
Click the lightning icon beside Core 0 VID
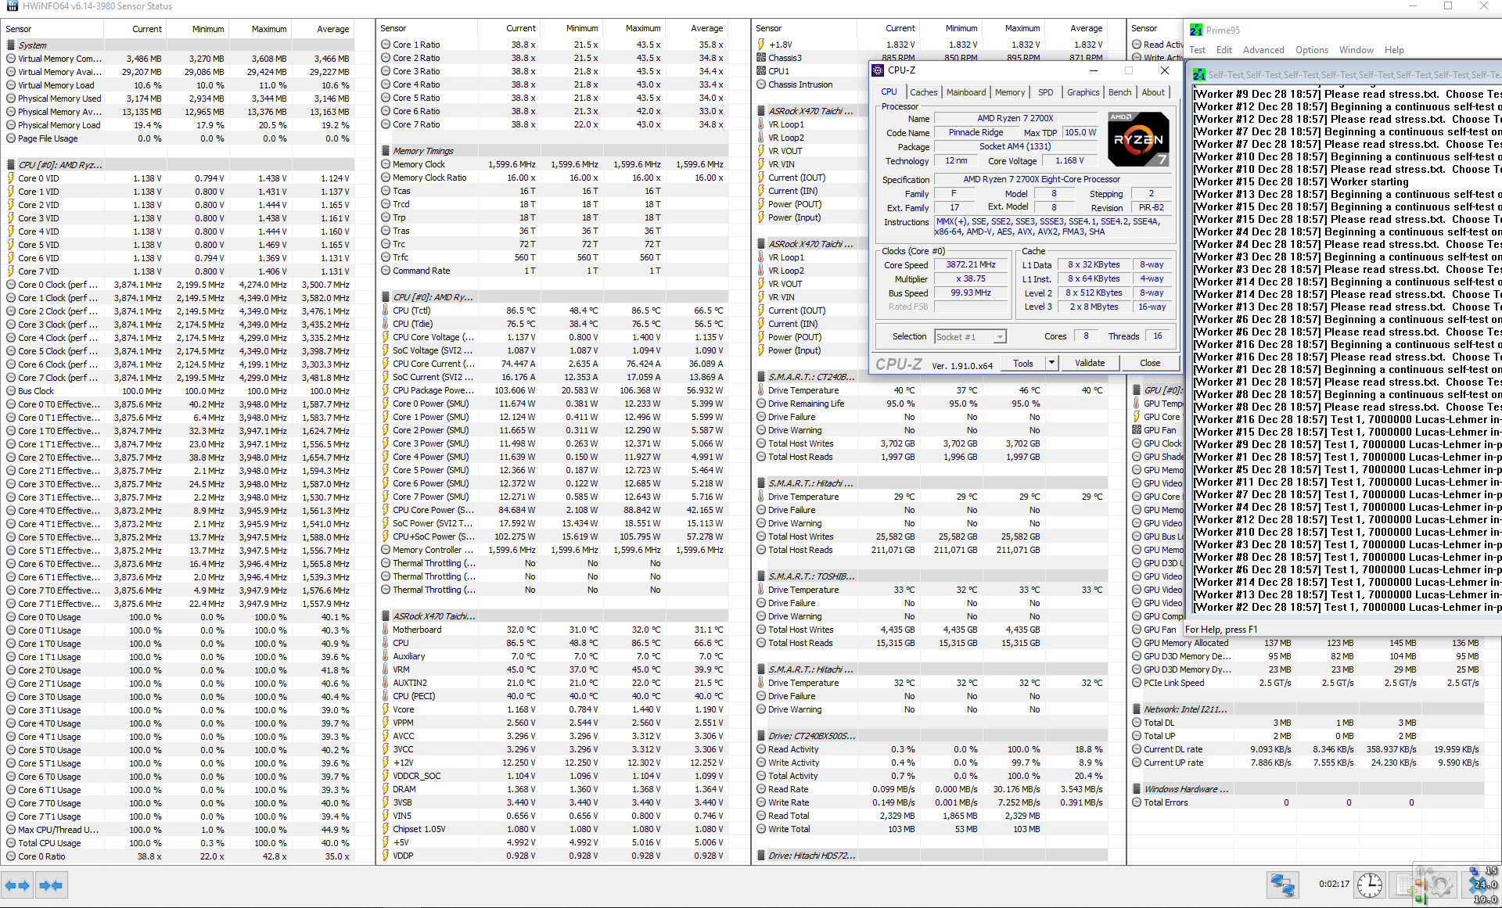point(11,178)
